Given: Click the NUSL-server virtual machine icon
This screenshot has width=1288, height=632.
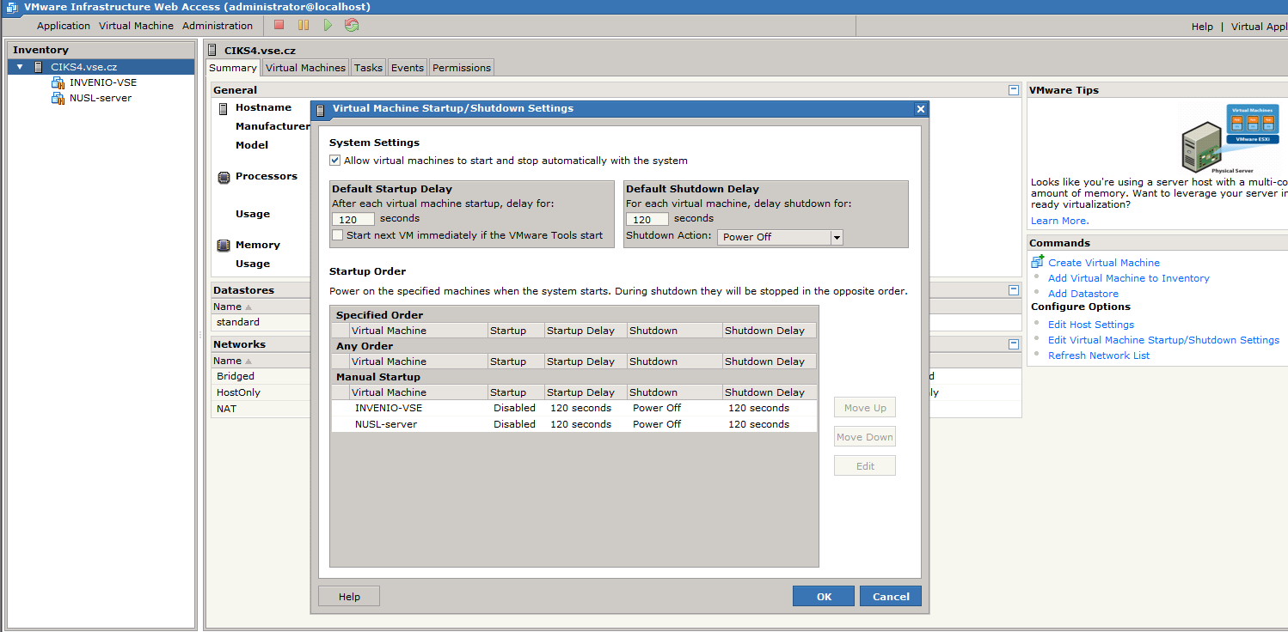Looking at the screenshot, I should [x=58, y=98].
